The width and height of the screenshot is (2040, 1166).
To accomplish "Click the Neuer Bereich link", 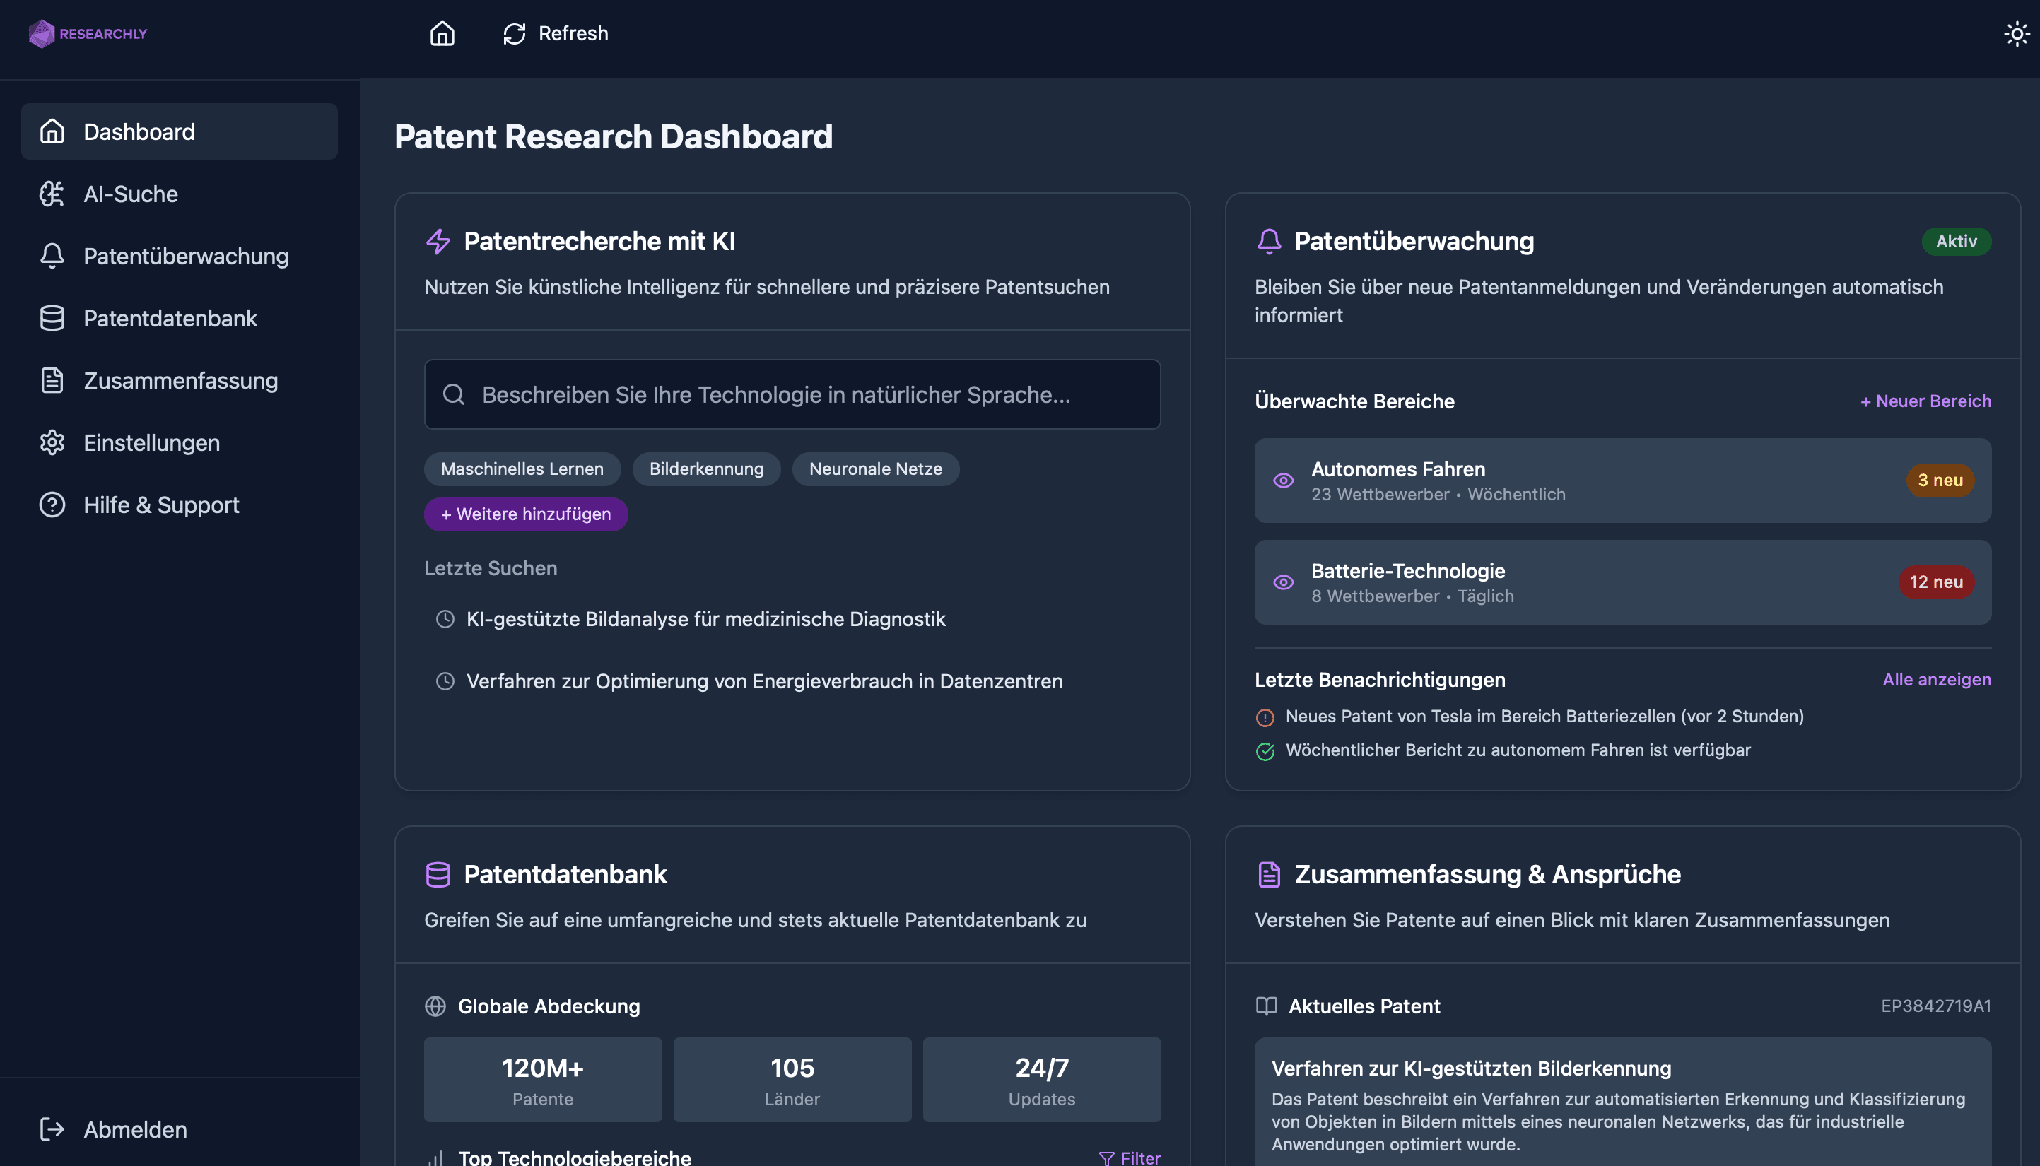I will click(1925, 401).
